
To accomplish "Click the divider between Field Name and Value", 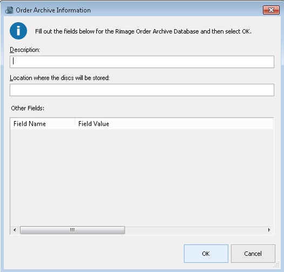I will click(75, 124).
